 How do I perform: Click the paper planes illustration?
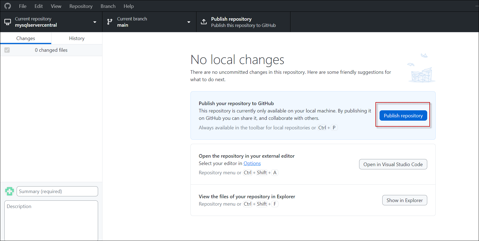422,68
